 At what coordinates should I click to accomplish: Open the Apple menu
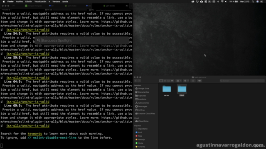coord(4,2)
